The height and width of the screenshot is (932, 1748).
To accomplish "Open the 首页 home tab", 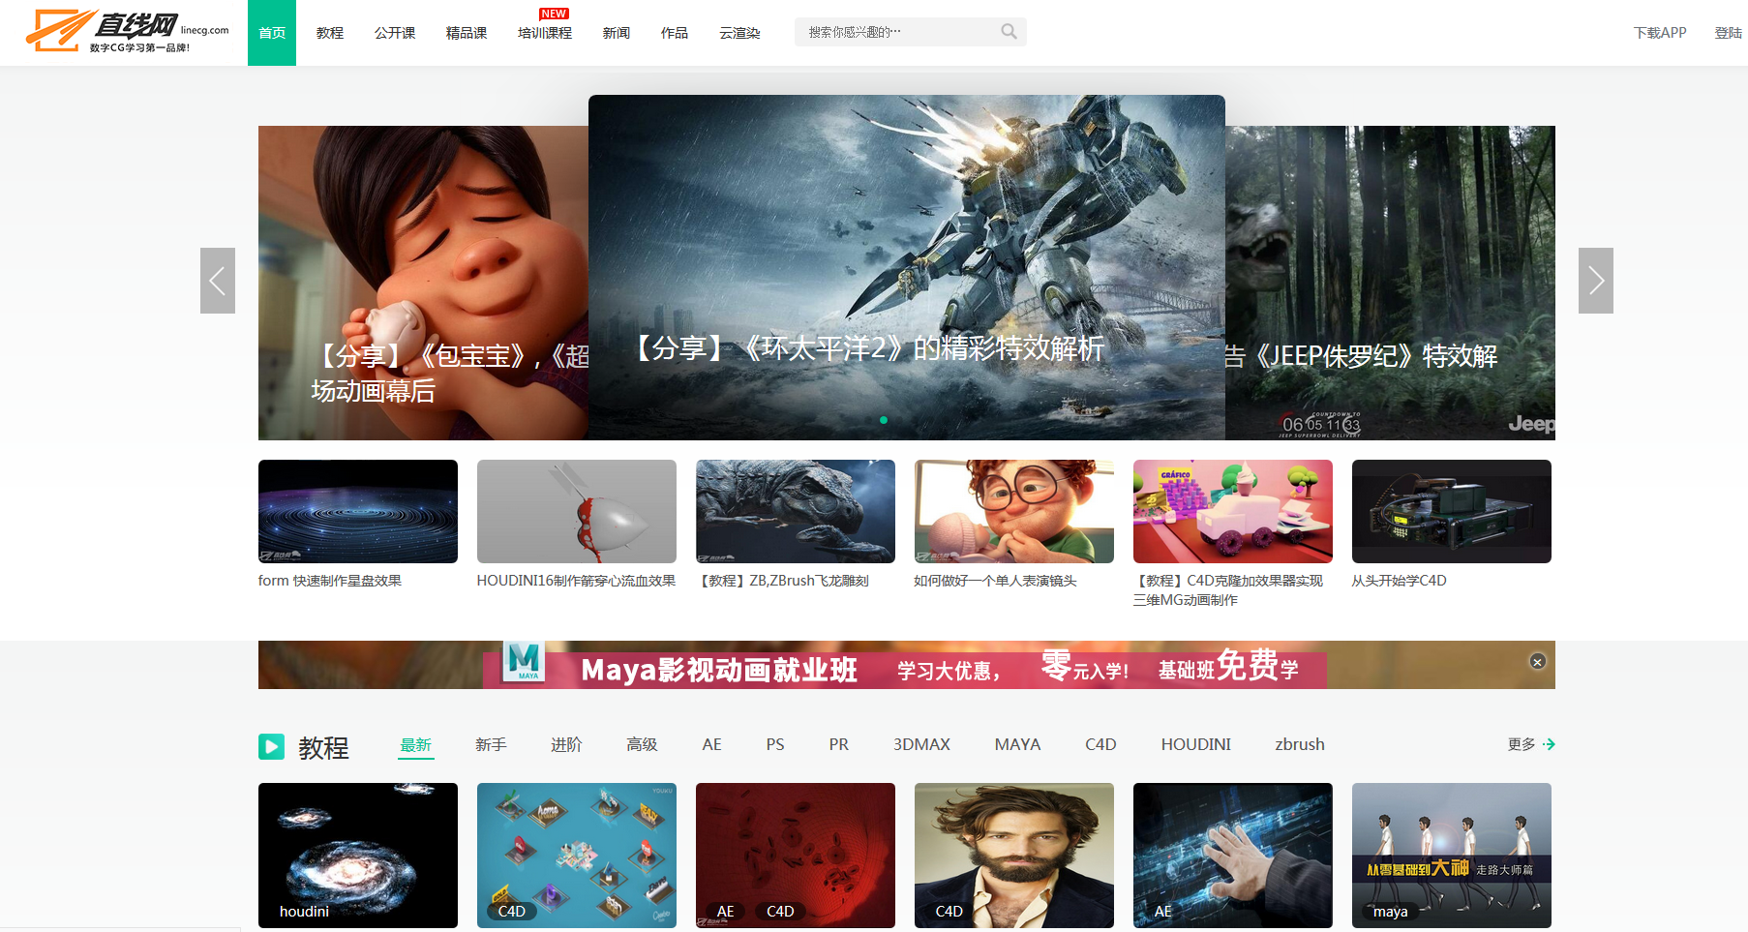I will (x=272, y=33).
